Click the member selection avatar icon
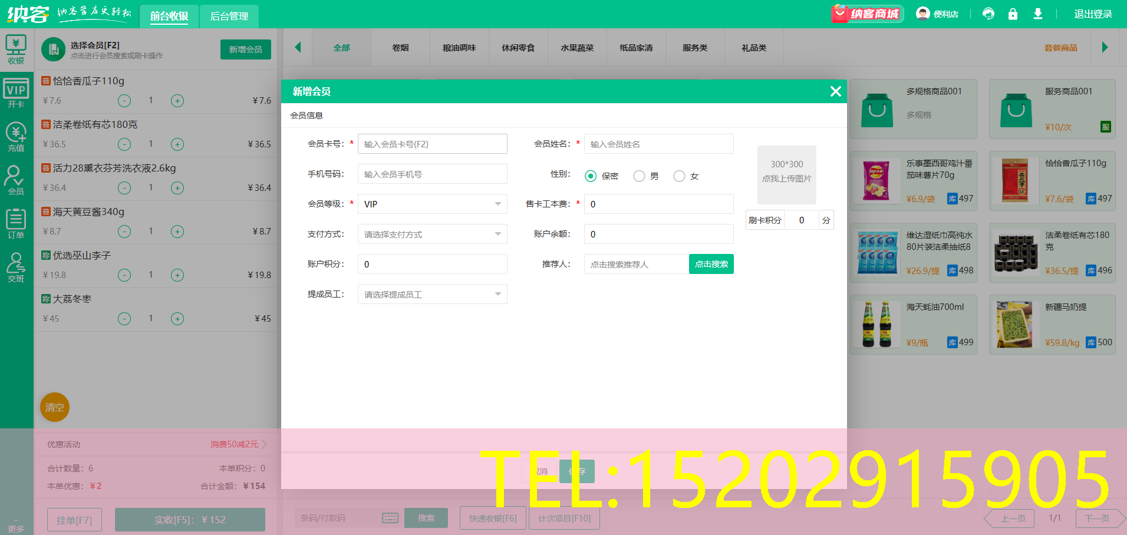The width and height of the screenshot is (1127, 535). click(x=54, y=49)
